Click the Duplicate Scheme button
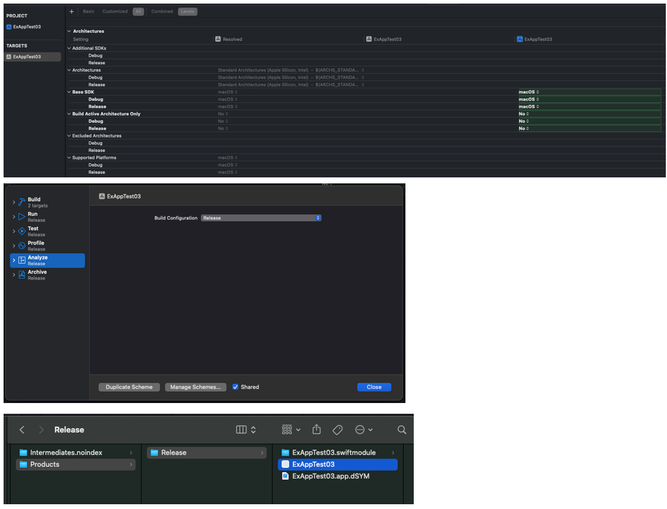The width and height of the screenshot is (667, 509). tap(129, 387)
